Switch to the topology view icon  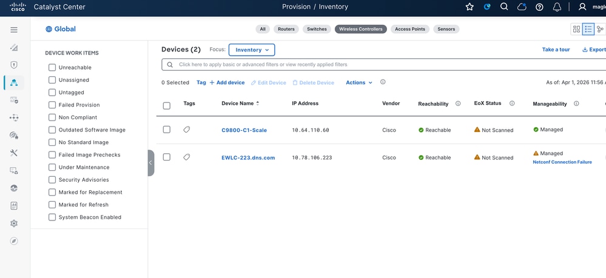600,29
